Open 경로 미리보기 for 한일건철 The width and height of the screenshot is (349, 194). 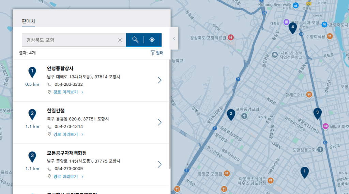pyautogui.click(x=65, y=134)
